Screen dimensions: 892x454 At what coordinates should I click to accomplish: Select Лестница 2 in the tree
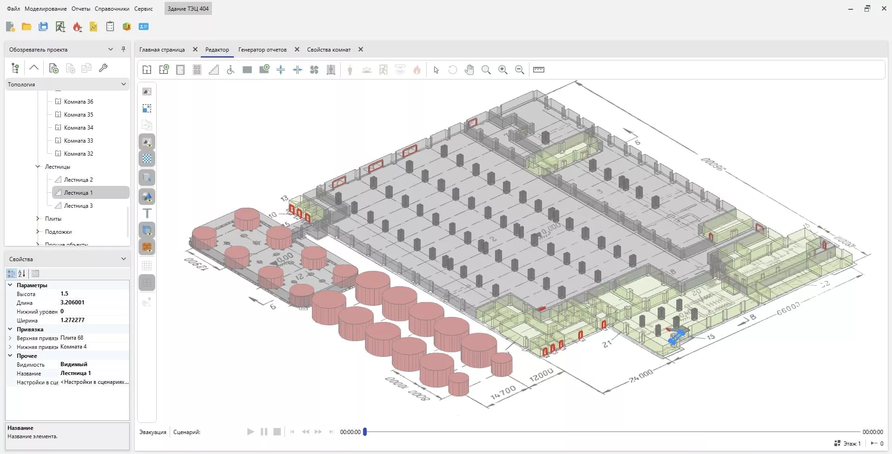(x=78, y=179)
